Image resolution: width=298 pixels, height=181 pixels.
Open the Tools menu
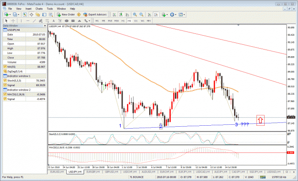pos(50,9)
